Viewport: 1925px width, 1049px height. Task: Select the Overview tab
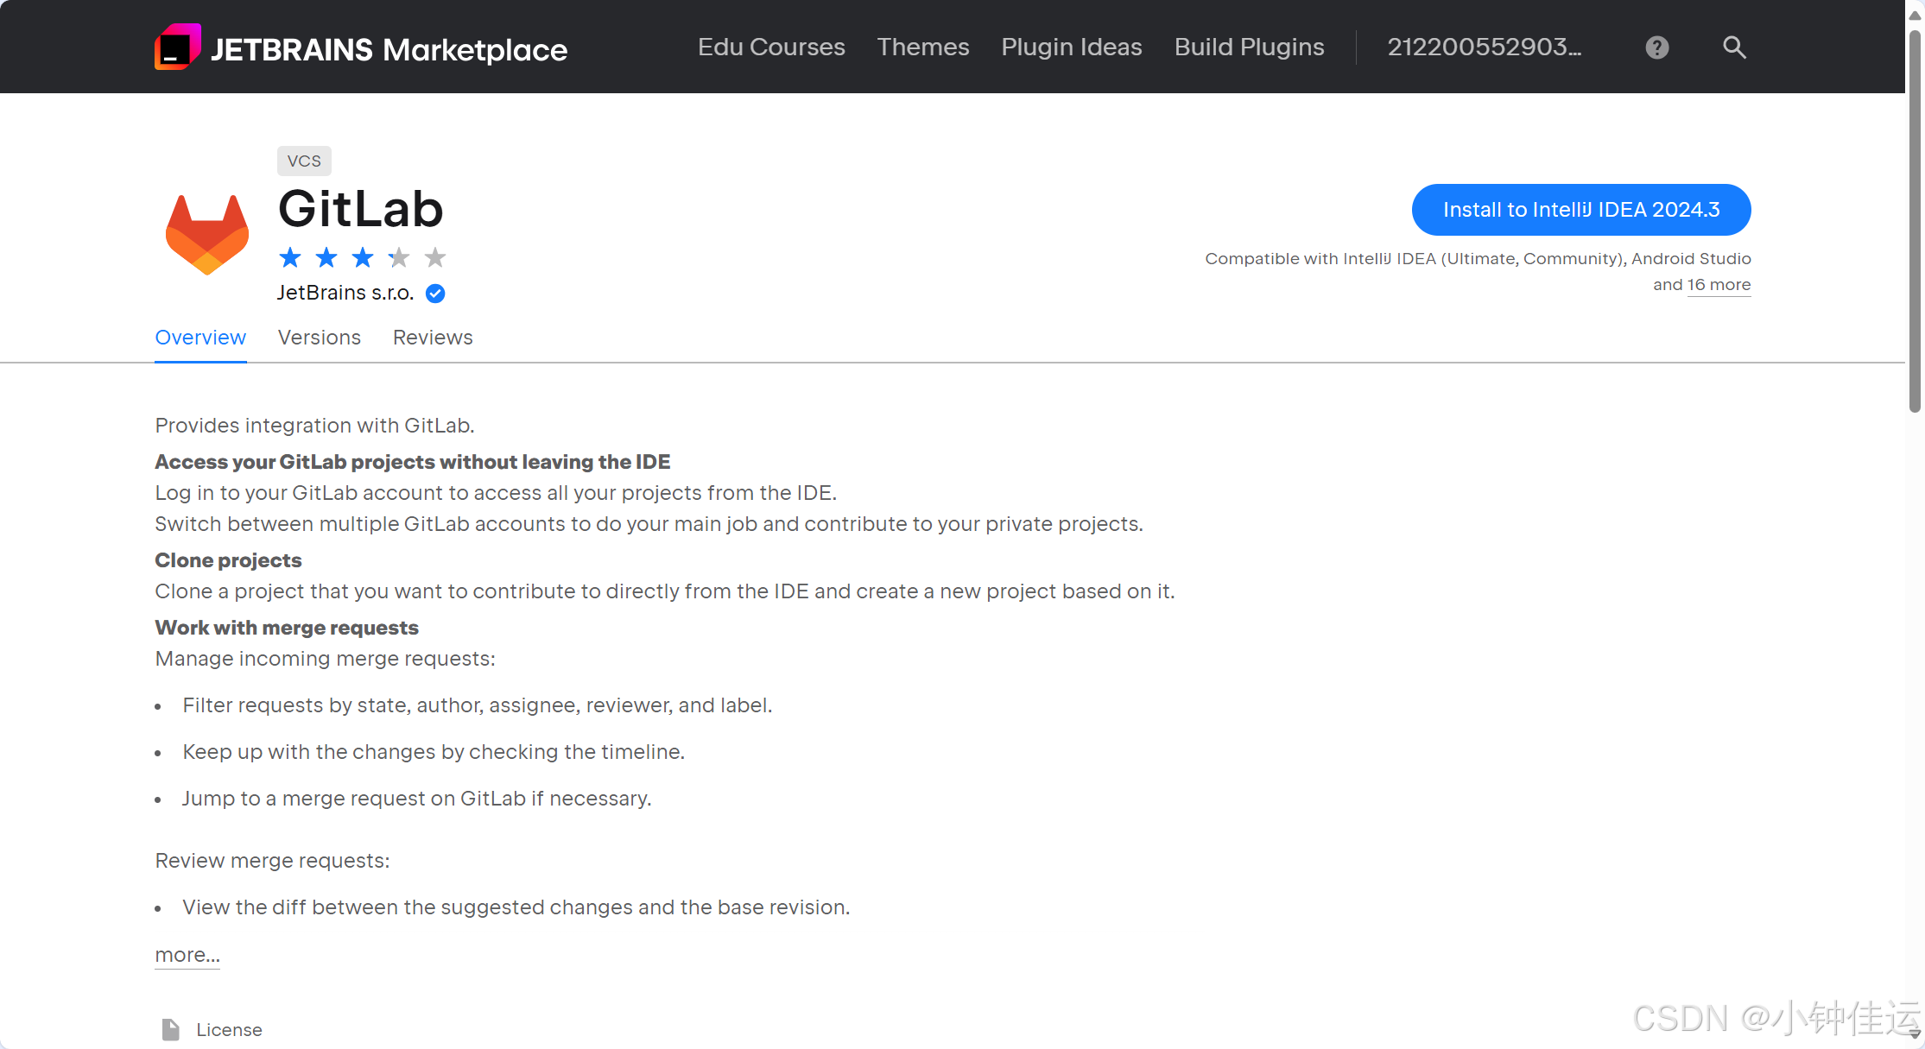point(200,338)
